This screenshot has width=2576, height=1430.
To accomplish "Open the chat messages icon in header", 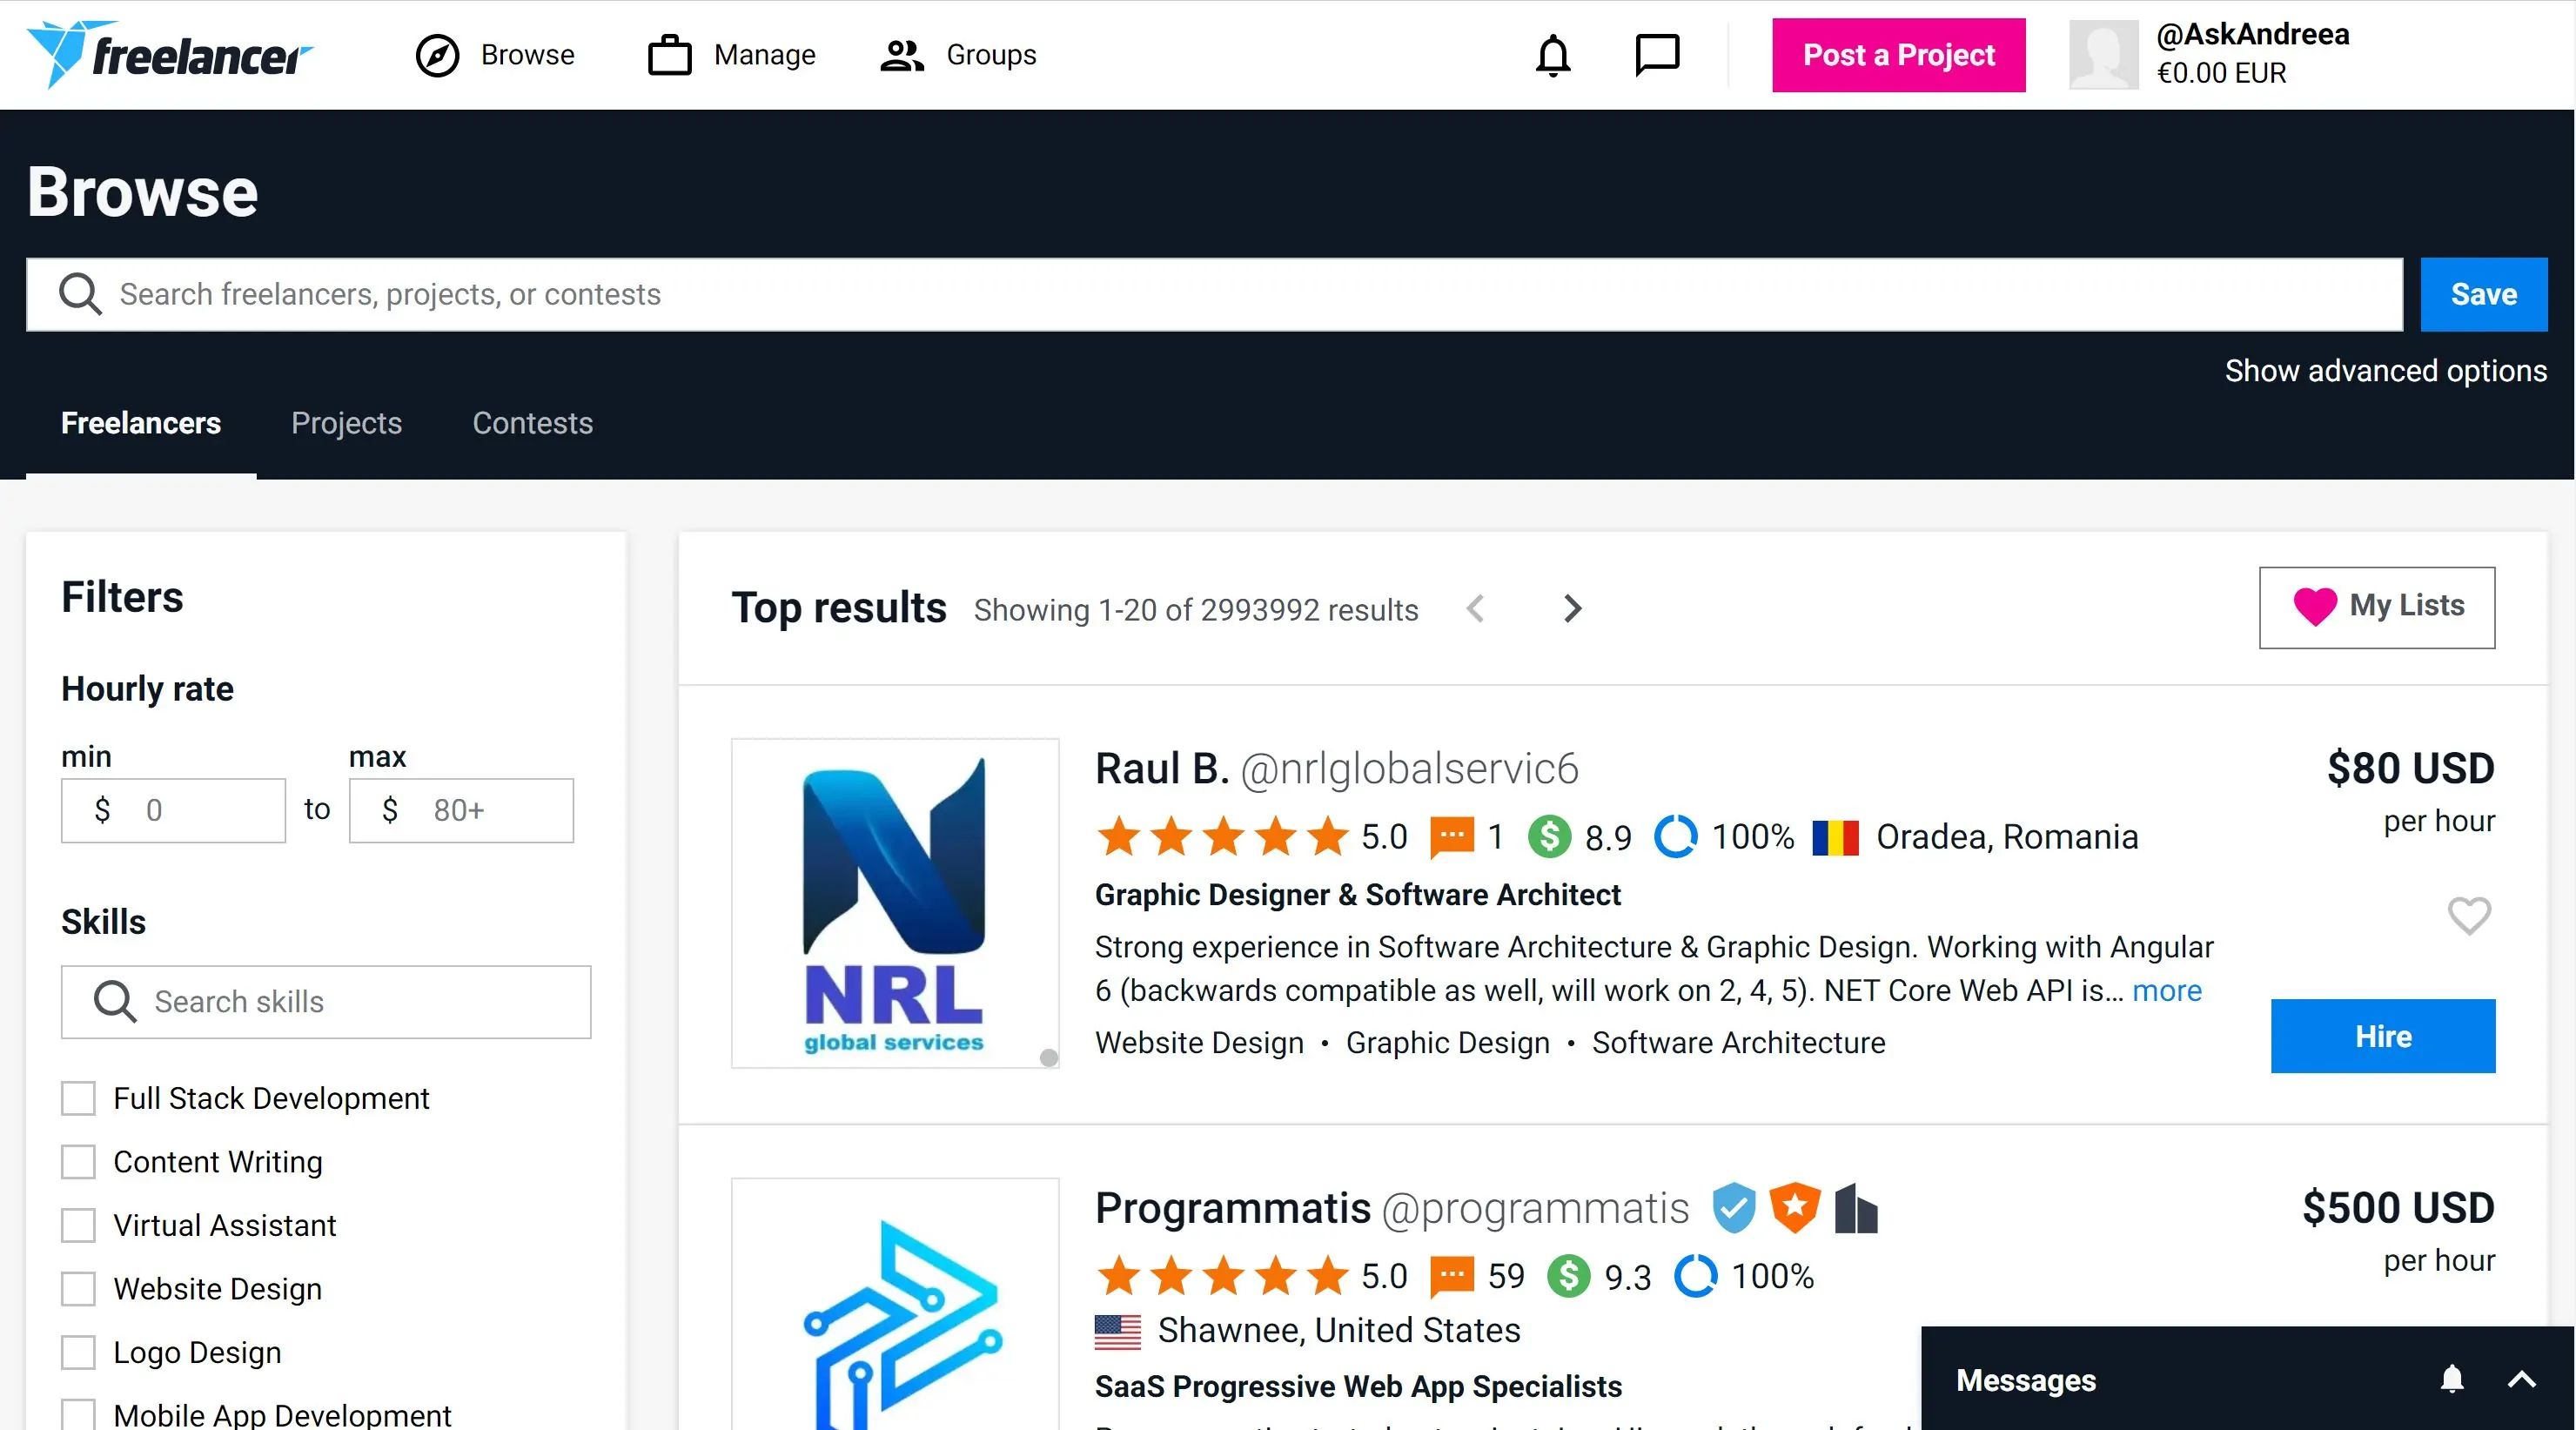I will pos(1657,55).
